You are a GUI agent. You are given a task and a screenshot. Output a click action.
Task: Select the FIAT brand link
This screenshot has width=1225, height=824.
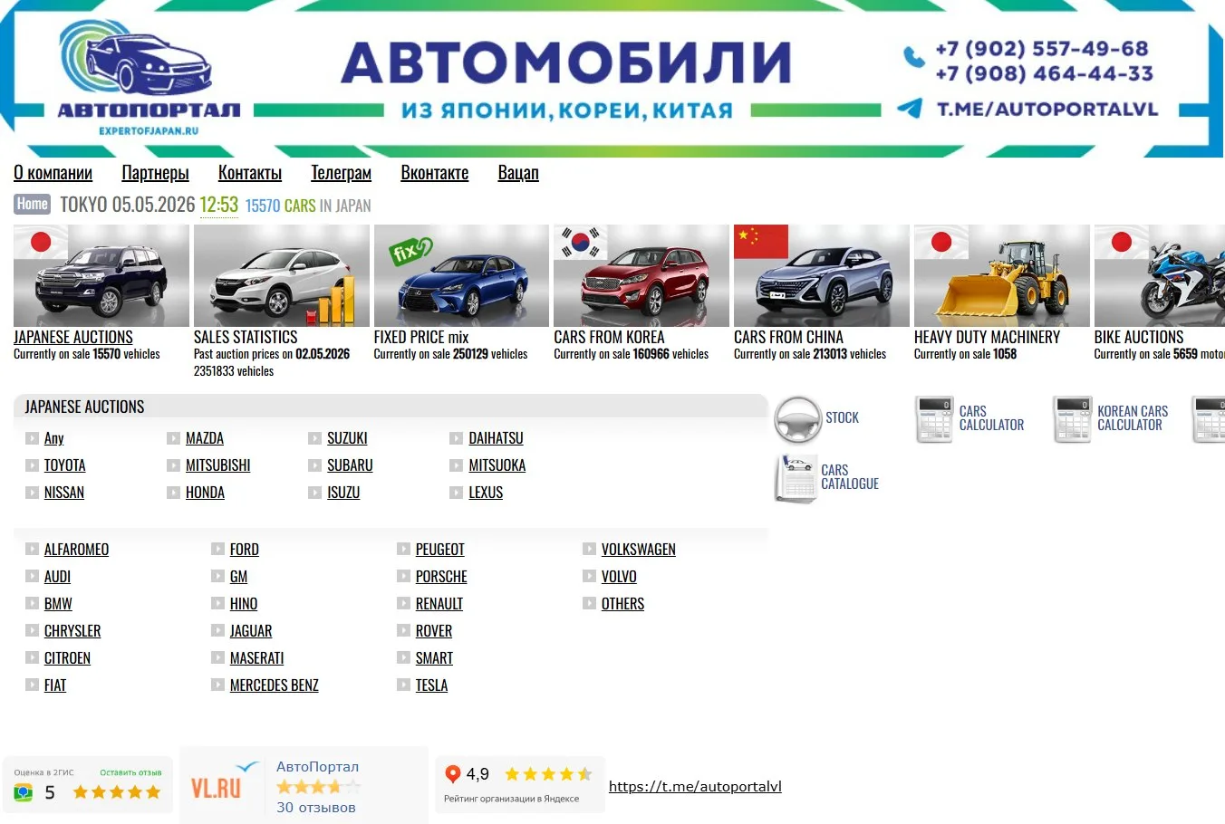55,685
